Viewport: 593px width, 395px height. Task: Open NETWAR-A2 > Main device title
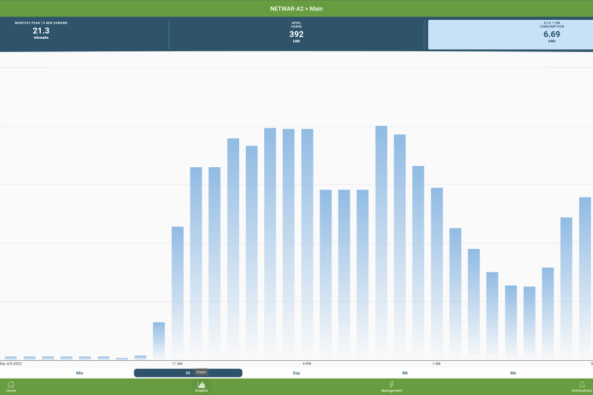click(x=296, y=9)
